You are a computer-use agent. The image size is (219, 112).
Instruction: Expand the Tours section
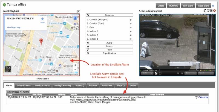pyautogui.click(x=109, y=50)
